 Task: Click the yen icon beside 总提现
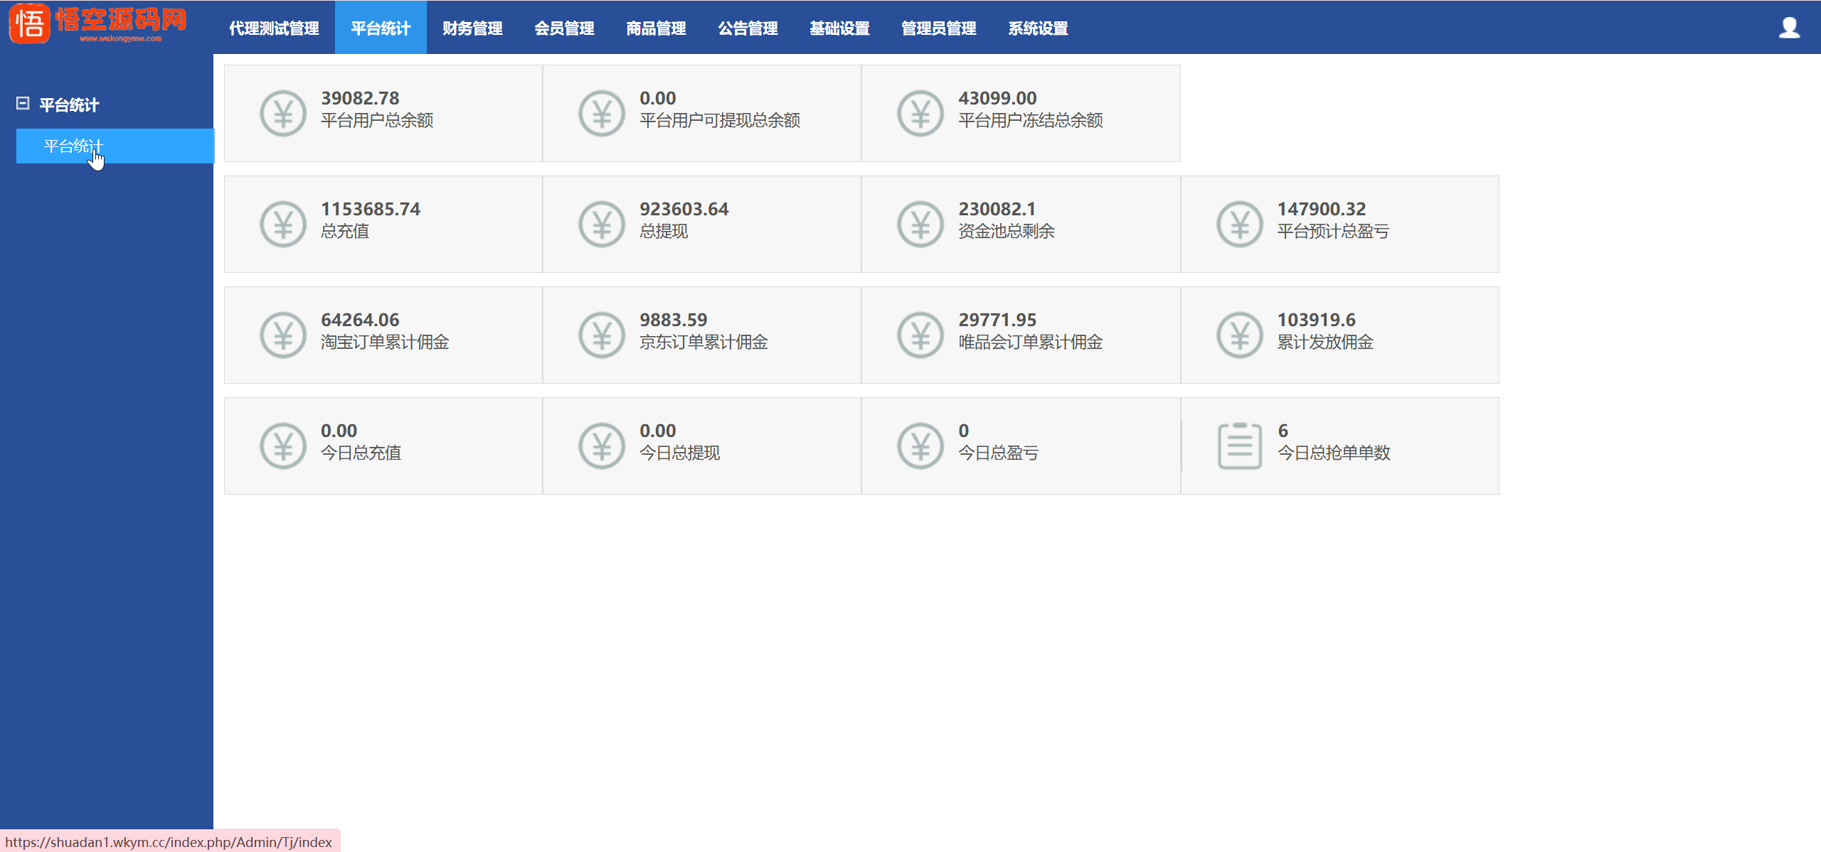tap(602, 225)
